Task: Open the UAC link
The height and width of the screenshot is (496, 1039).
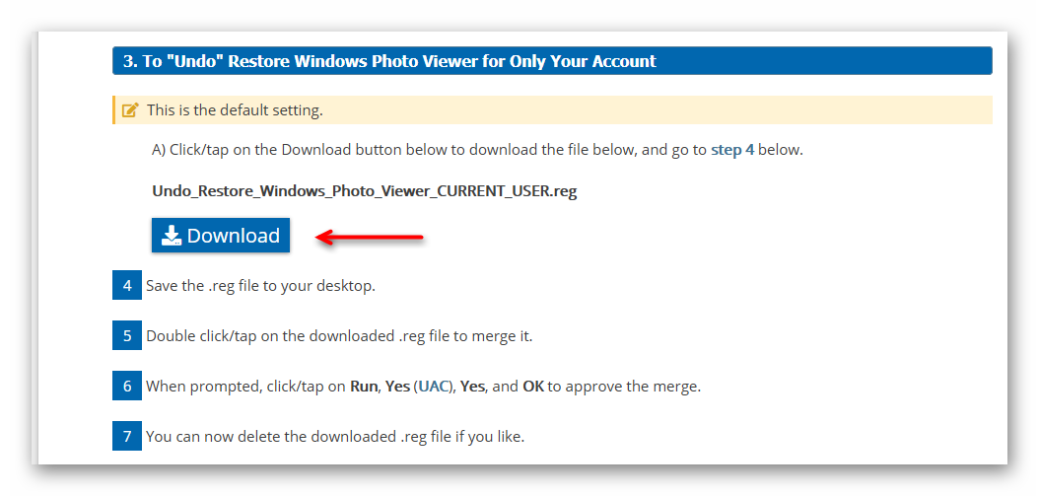Action: click(x=433, y=387)
